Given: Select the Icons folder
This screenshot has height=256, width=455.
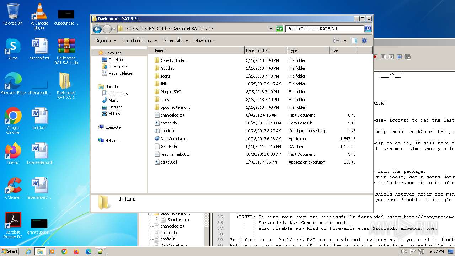Looking at the screenshot, I should click(165, 76).
